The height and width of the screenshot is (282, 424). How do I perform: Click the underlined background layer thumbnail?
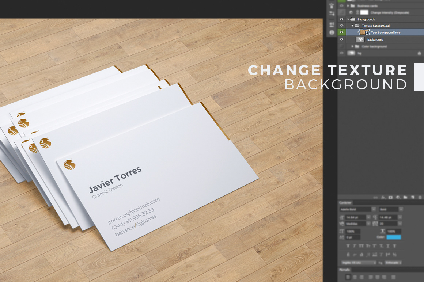point(360,39)
